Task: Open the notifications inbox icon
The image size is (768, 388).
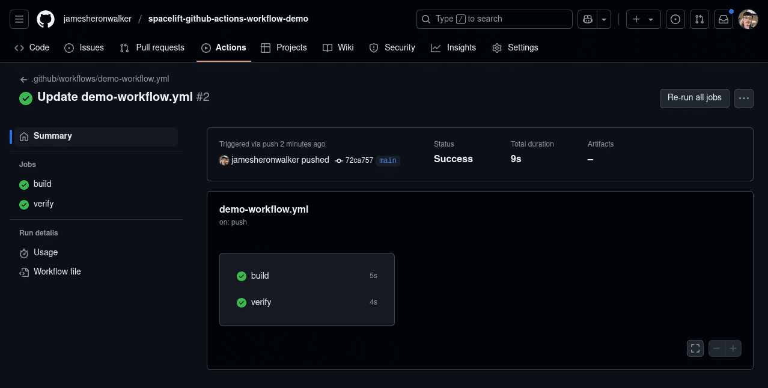Action: click(723, 19)
